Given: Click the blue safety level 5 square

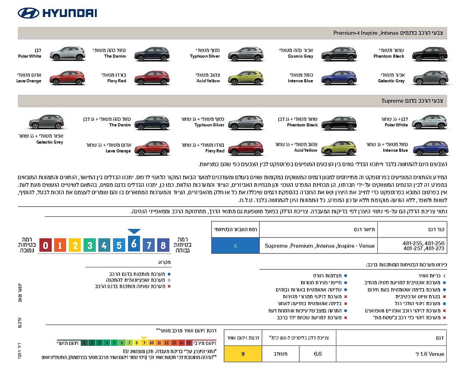Looking at the screenshot, I should [x=119, y=245].
